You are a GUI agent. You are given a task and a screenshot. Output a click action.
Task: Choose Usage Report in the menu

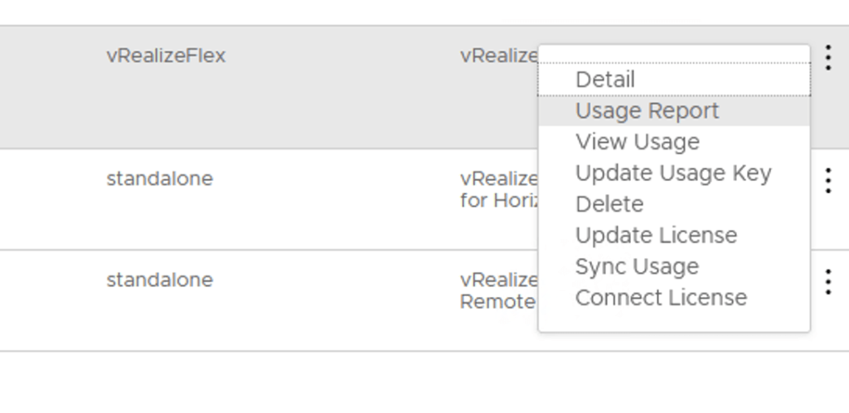(x=647, y=111)
